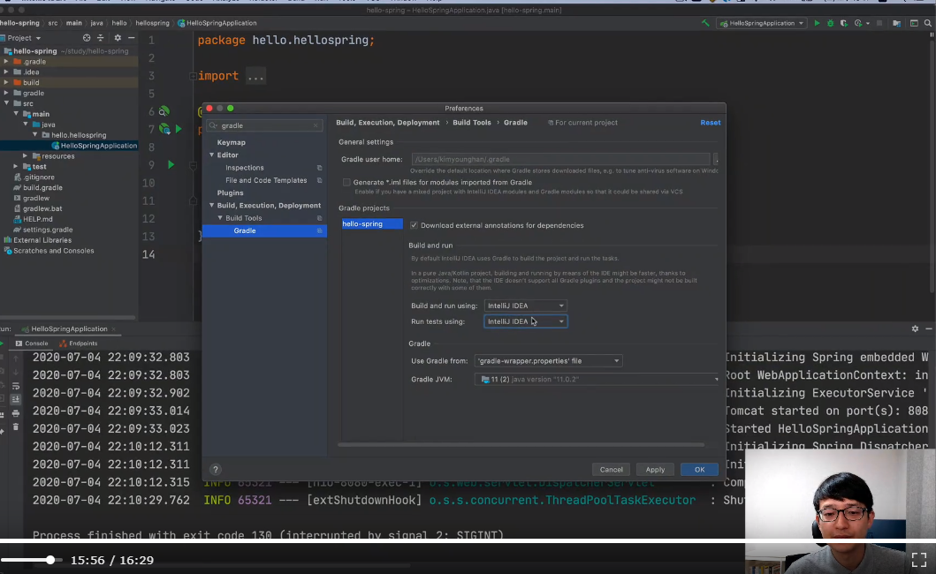
Task: Select Inspections in Preferences sidebar
Action: point(244,168)
